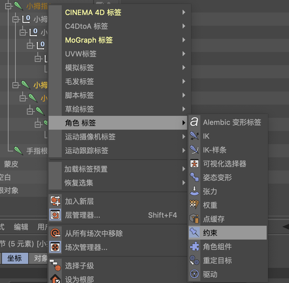
Task: Click the IK-样条 tag icon
Action: (x=194, y=150)
